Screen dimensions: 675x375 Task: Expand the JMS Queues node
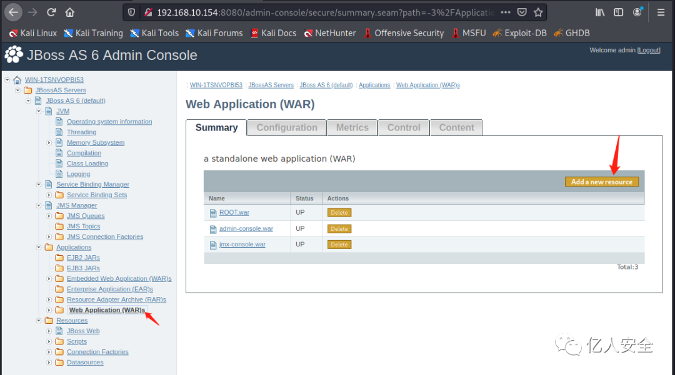(49, 216)
